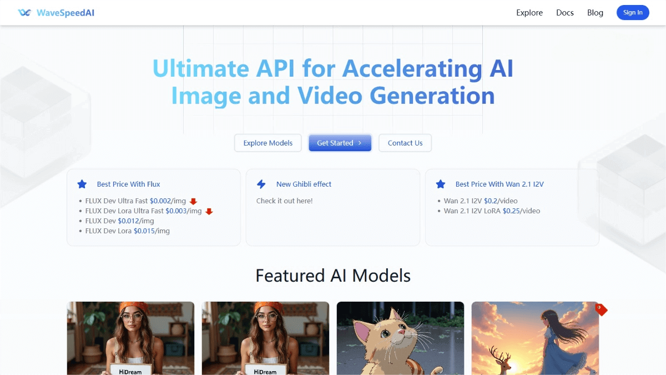Screen dimensions: 666x375
Task: Click the star icon beside Best Price With Wan 2.1 I2V
Action: click(441, 184)
